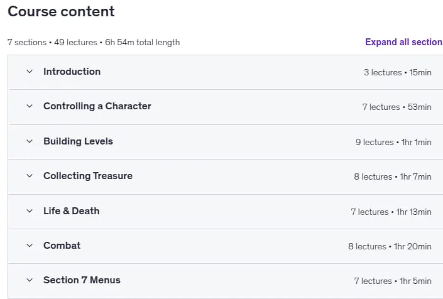Toggle the Life & Death chevron icon
Image resolution: width=443 pixels, height=299 pixels.
[30, 211]
